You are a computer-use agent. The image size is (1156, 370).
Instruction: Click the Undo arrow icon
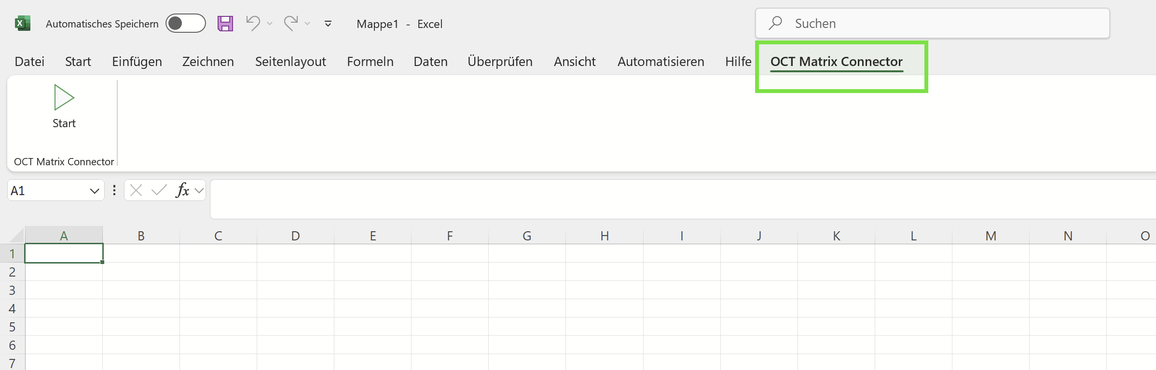click(x=253, y=23)
